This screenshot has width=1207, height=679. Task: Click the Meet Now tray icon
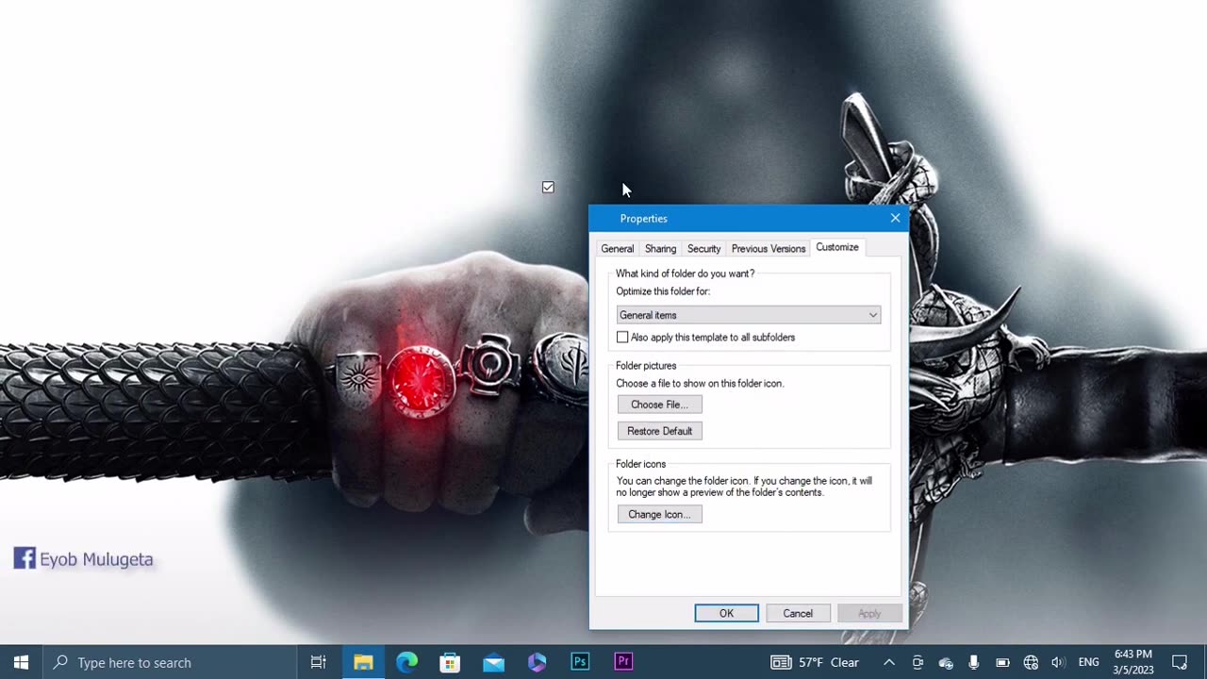coord(918,662)
